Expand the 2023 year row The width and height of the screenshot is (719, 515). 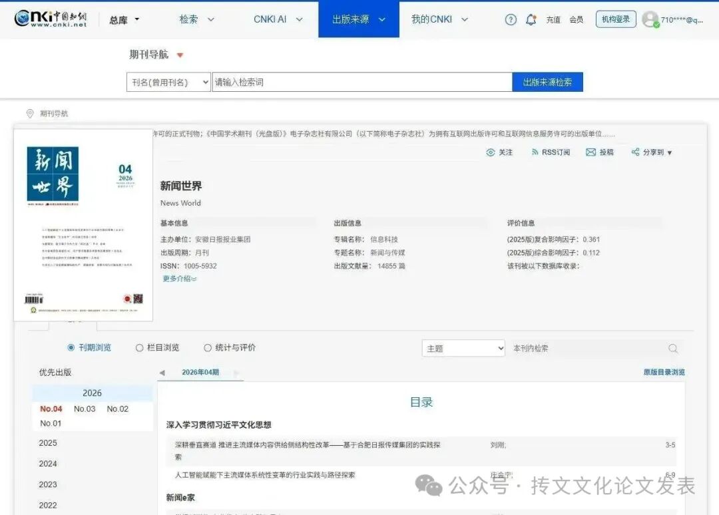point(48,484)
